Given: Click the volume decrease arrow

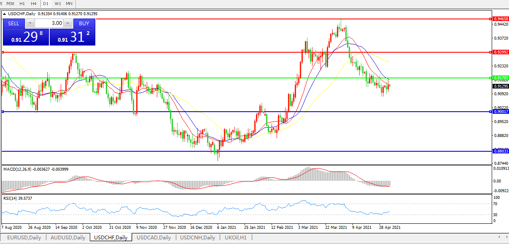Looking at the screenshot, I should click(x=30, y=24).
